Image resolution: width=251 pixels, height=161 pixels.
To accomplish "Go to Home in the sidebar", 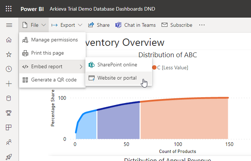I will pyautogui.click(x=9, y=40).
